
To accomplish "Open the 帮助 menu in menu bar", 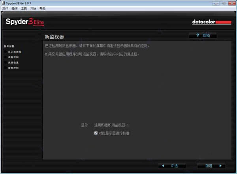I will (43, 8).
